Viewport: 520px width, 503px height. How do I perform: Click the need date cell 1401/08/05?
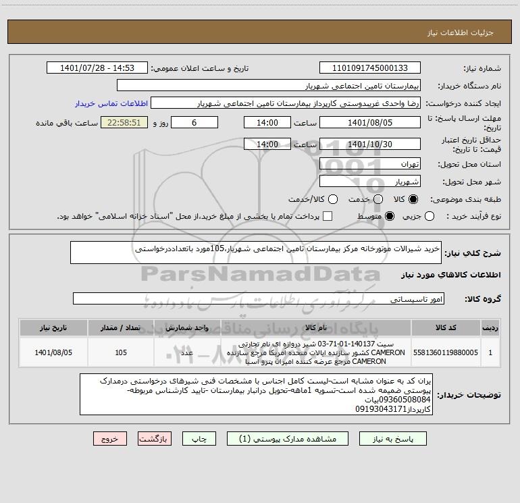53,352
